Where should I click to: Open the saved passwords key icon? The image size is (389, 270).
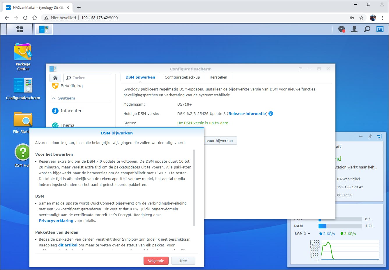[352, 18]
